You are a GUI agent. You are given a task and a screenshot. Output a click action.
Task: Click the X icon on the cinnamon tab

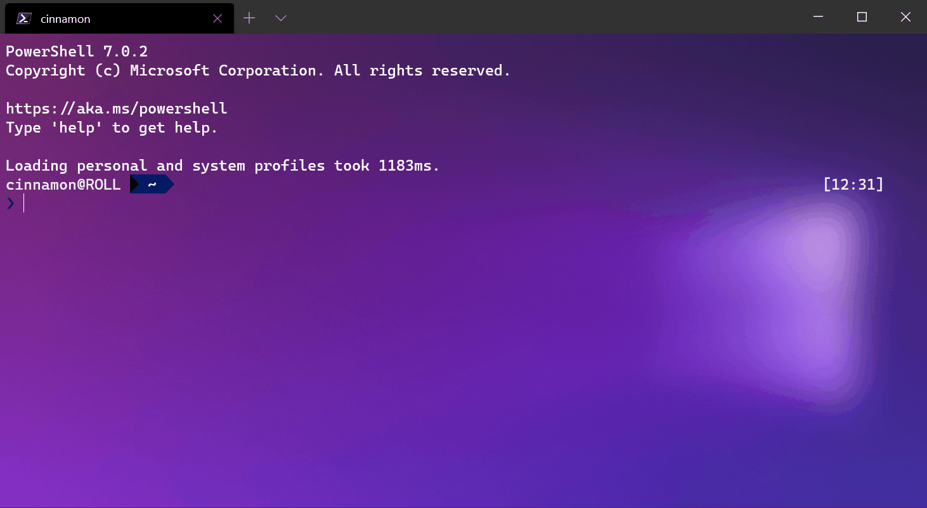coord(217,18)
